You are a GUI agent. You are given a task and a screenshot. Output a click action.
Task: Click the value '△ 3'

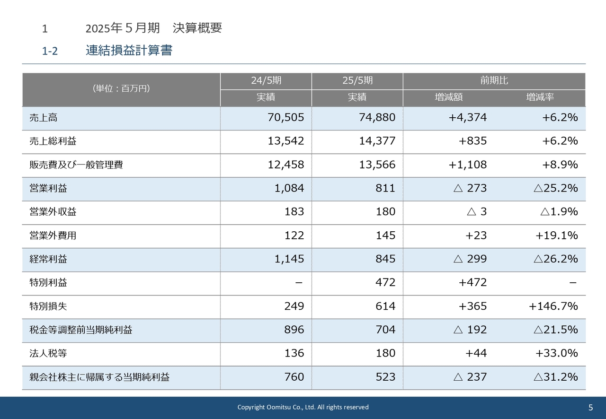[477, 212]
